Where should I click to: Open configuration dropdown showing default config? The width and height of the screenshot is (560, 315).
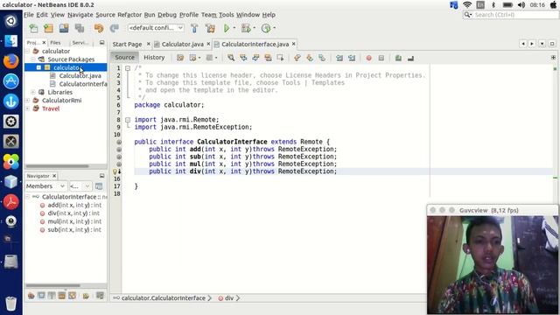(156, 28)
